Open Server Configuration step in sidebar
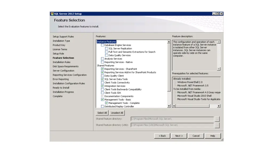The image size is (273, 153). (63, 71)
